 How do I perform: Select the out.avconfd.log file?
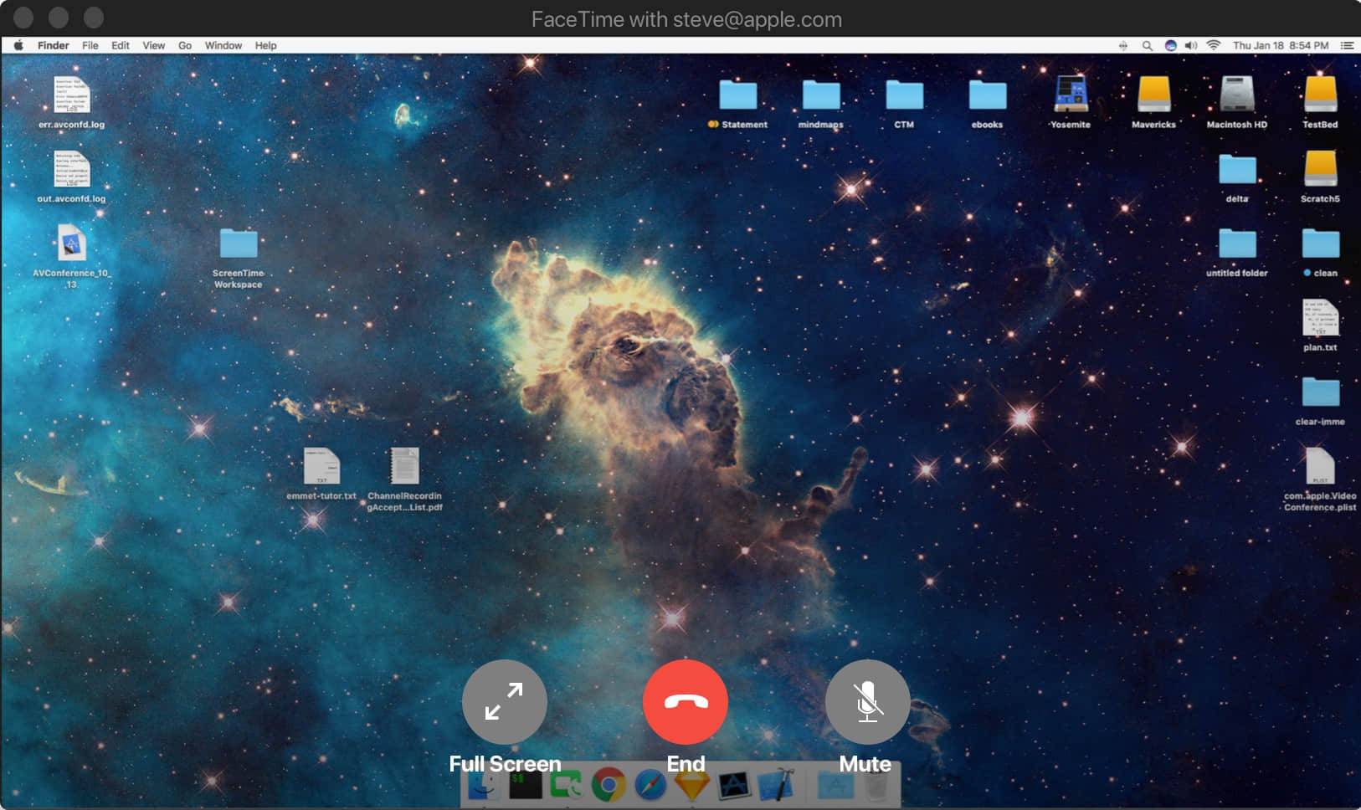(x=71, y=169)
